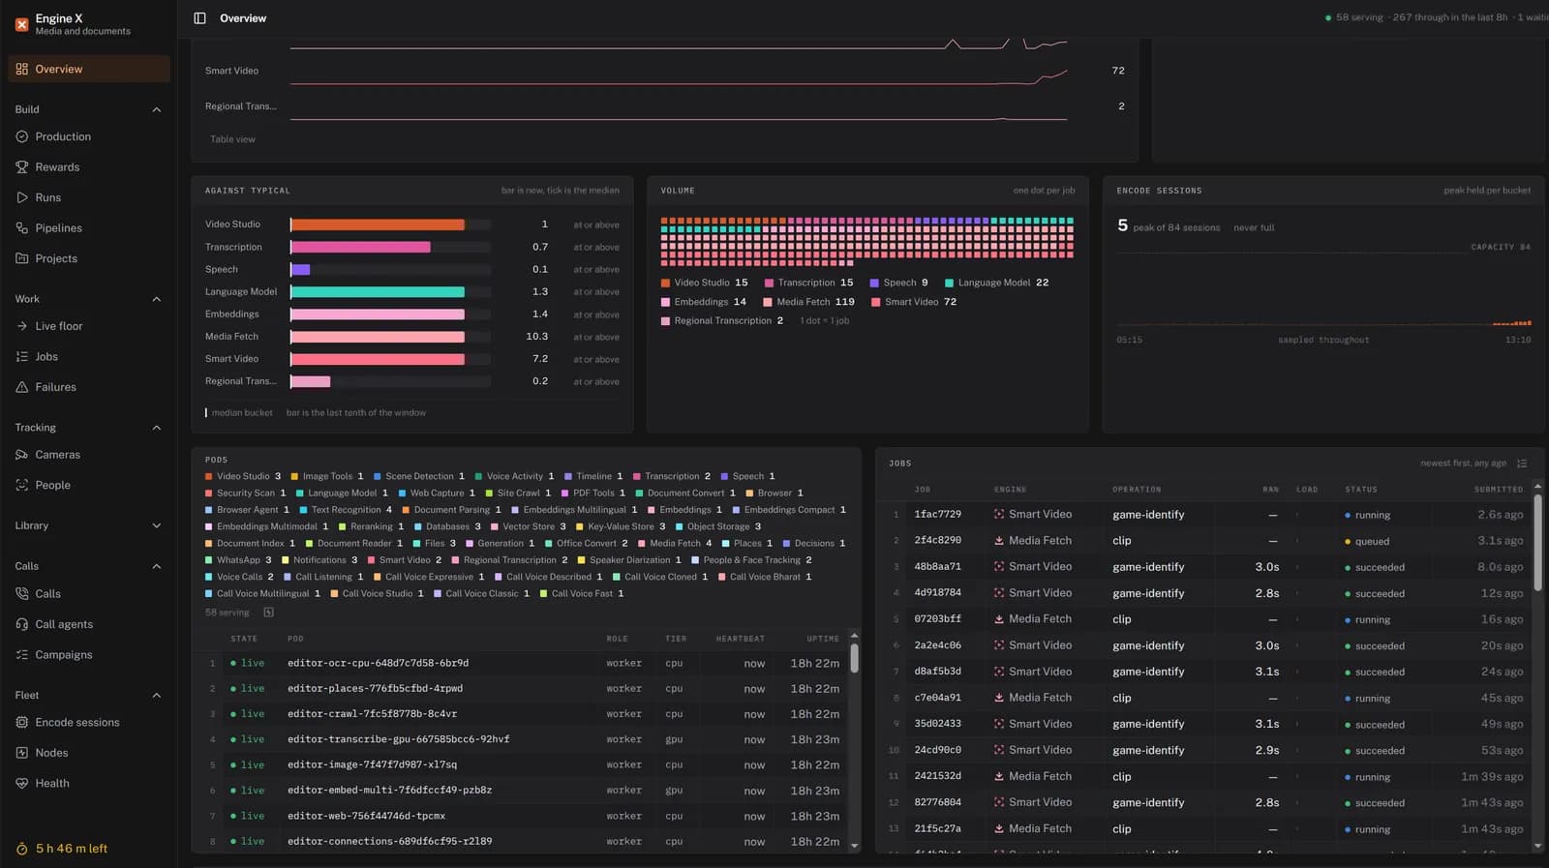Click the Video Studio volume legend swatch

pyautogui.click(x=665, y=284)
